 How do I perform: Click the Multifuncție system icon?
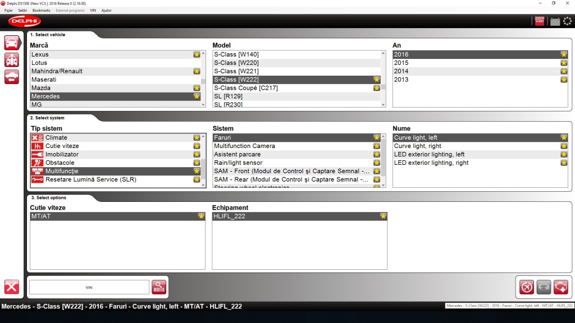click(37, 172)
